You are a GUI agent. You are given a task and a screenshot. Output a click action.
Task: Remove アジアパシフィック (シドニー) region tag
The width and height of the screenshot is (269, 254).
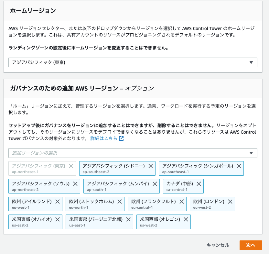[151, 166]
